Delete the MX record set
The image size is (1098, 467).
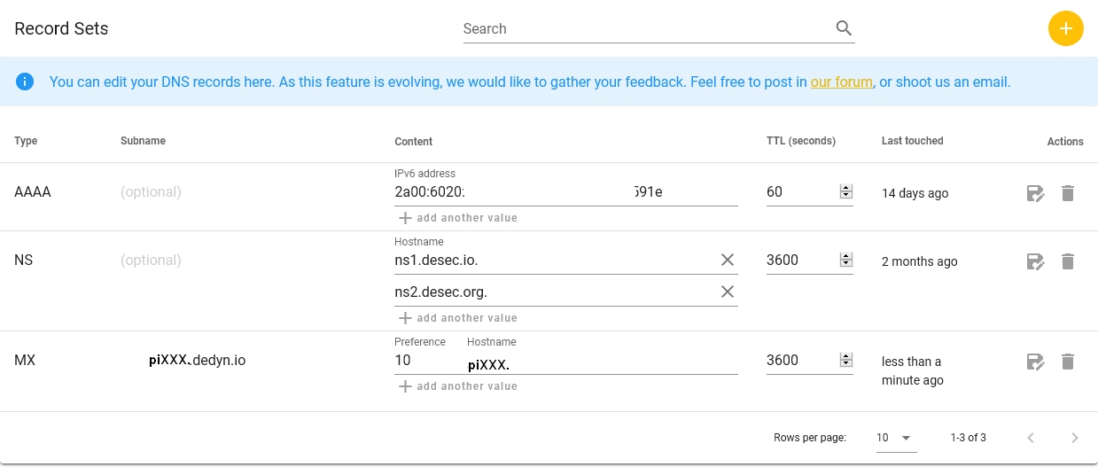(x=1068, y=362)
